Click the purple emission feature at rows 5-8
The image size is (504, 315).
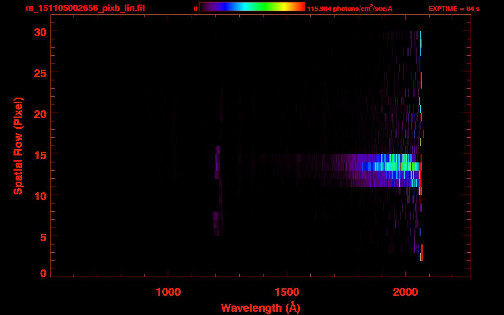point(218,224)
